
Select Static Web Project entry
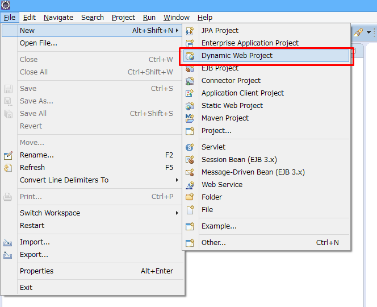tap(266, 106)
